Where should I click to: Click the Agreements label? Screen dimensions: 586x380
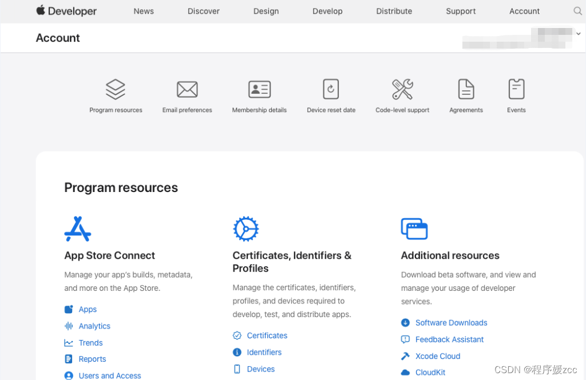pos(466,110)
